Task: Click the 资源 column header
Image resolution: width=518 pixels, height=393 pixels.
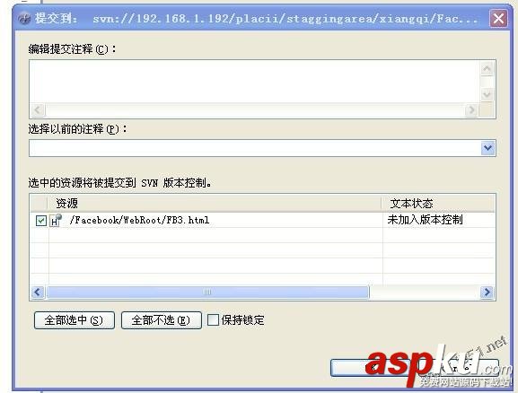Action: click(x=215, y=203)
